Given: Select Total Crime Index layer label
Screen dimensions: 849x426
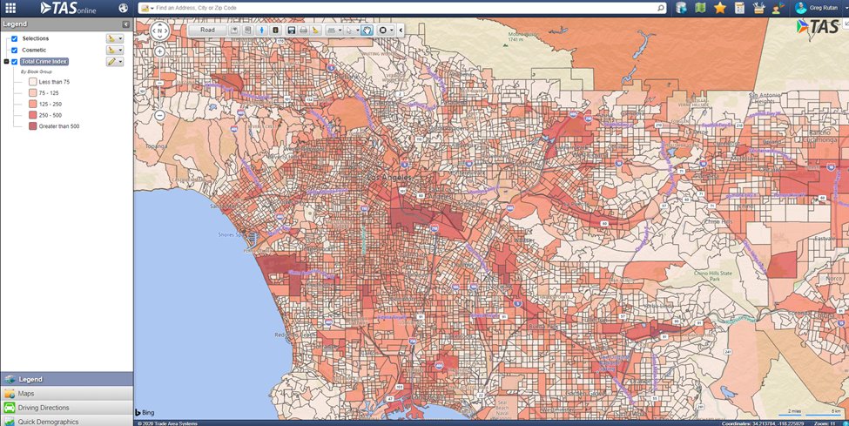Looking at the screenshot, I should tap(44, 62).
